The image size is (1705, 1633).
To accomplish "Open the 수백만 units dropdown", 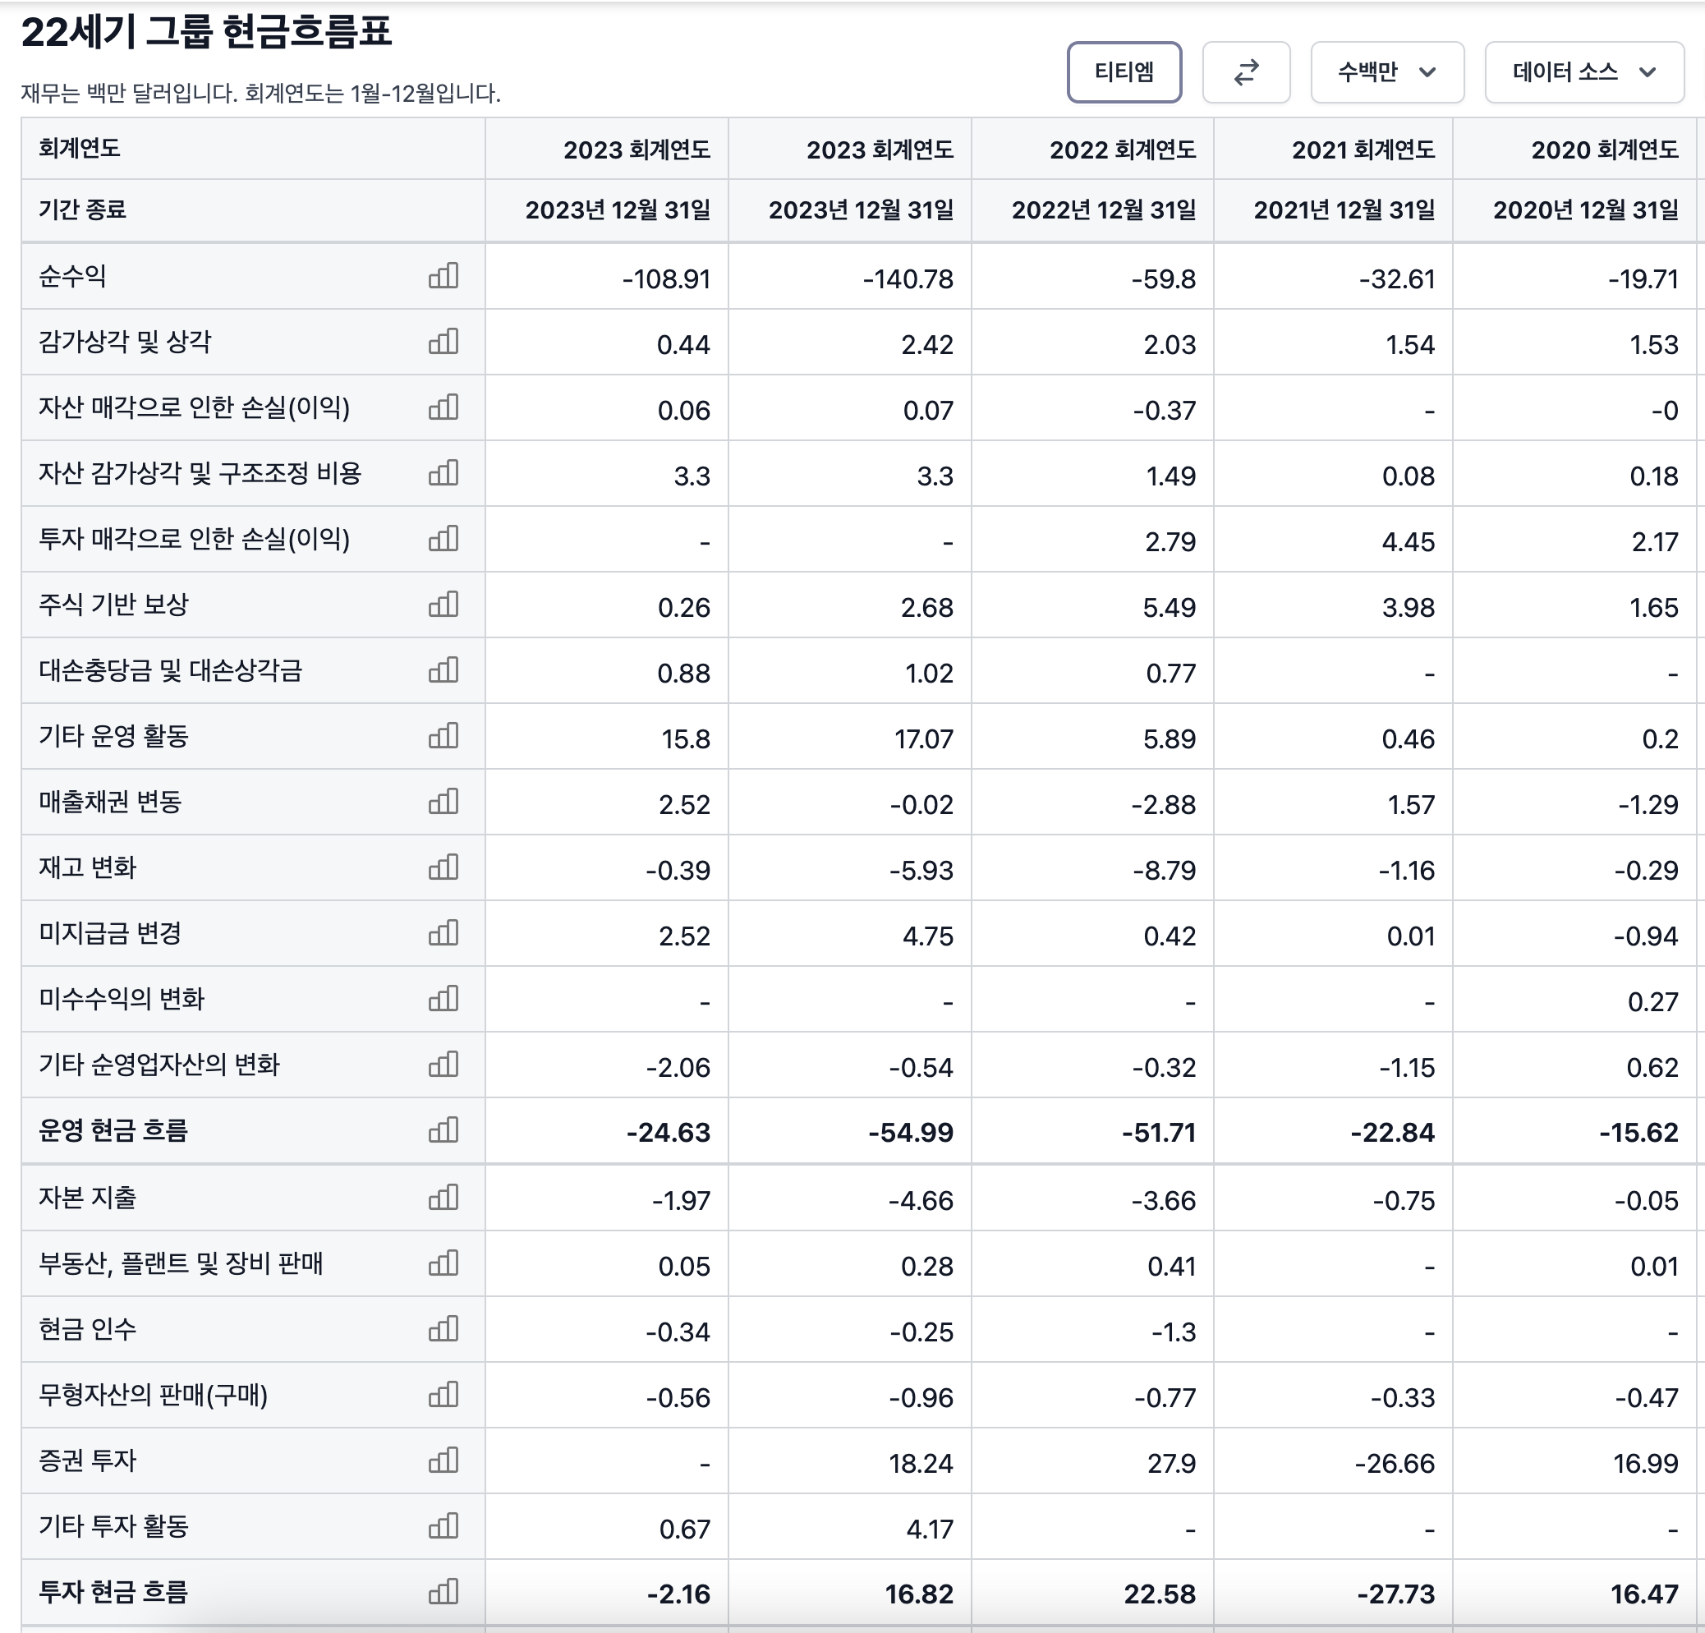I will pos(1386,72).
